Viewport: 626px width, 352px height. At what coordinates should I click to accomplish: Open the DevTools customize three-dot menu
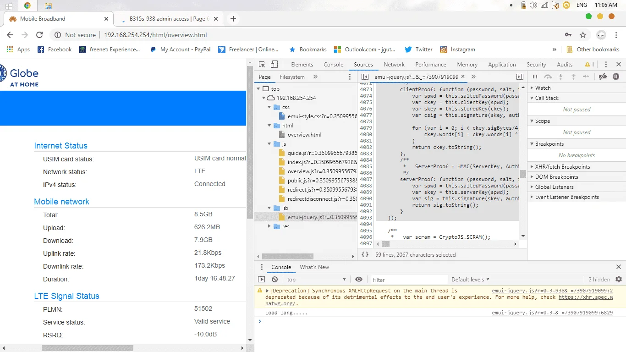tap(606, 65)
